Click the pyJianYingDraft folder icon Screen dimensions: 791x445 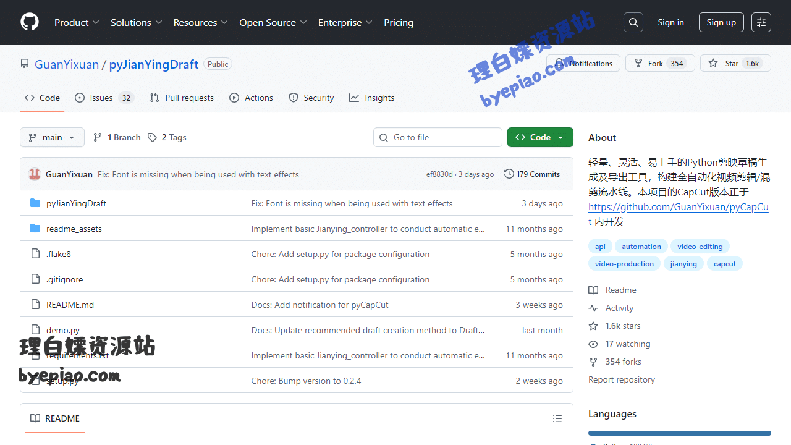(35, 203)
